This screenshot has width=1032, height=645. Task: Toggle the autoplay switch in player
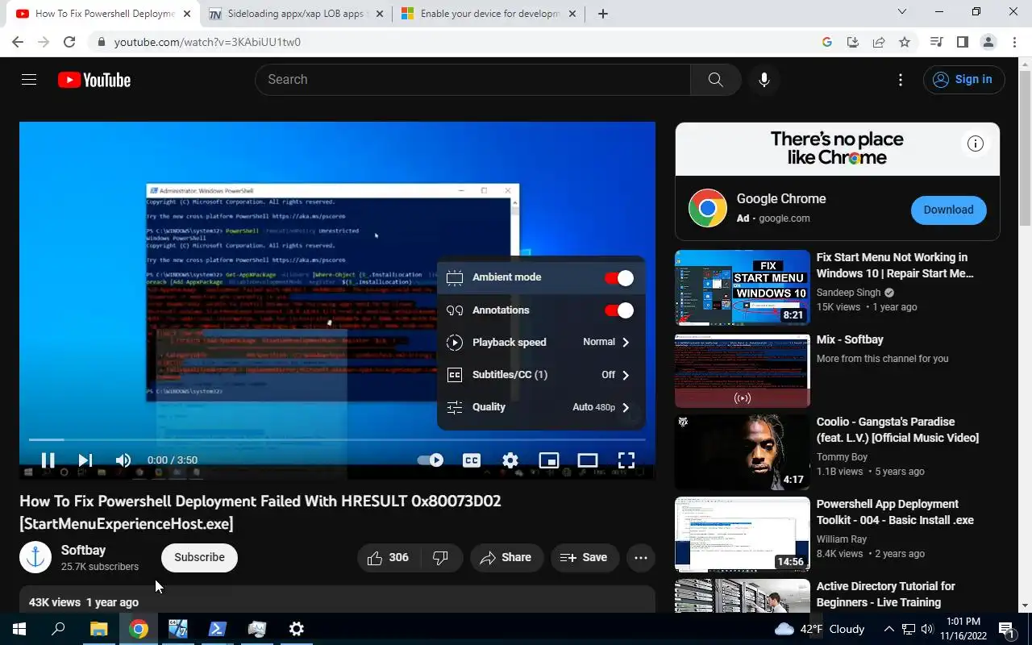click(x=430, y=460)
